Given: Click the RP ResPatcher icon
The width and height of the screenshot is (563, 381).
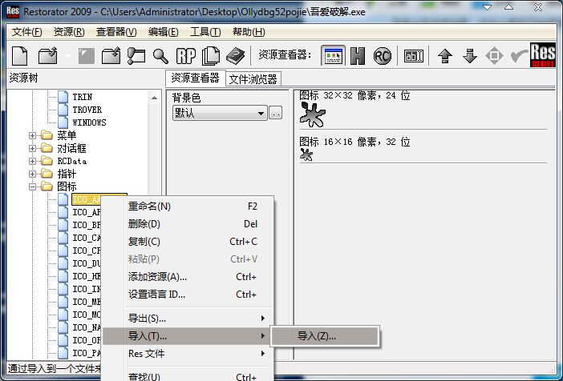Looking at the screenshot, I should 186,56.
